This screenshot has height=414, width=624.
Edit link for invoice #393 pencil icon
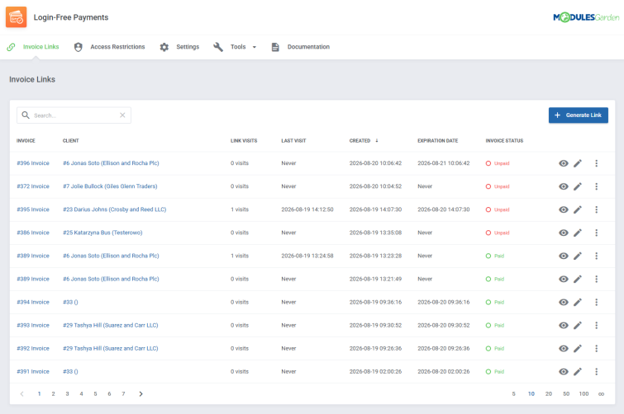(x=578, y=325)
